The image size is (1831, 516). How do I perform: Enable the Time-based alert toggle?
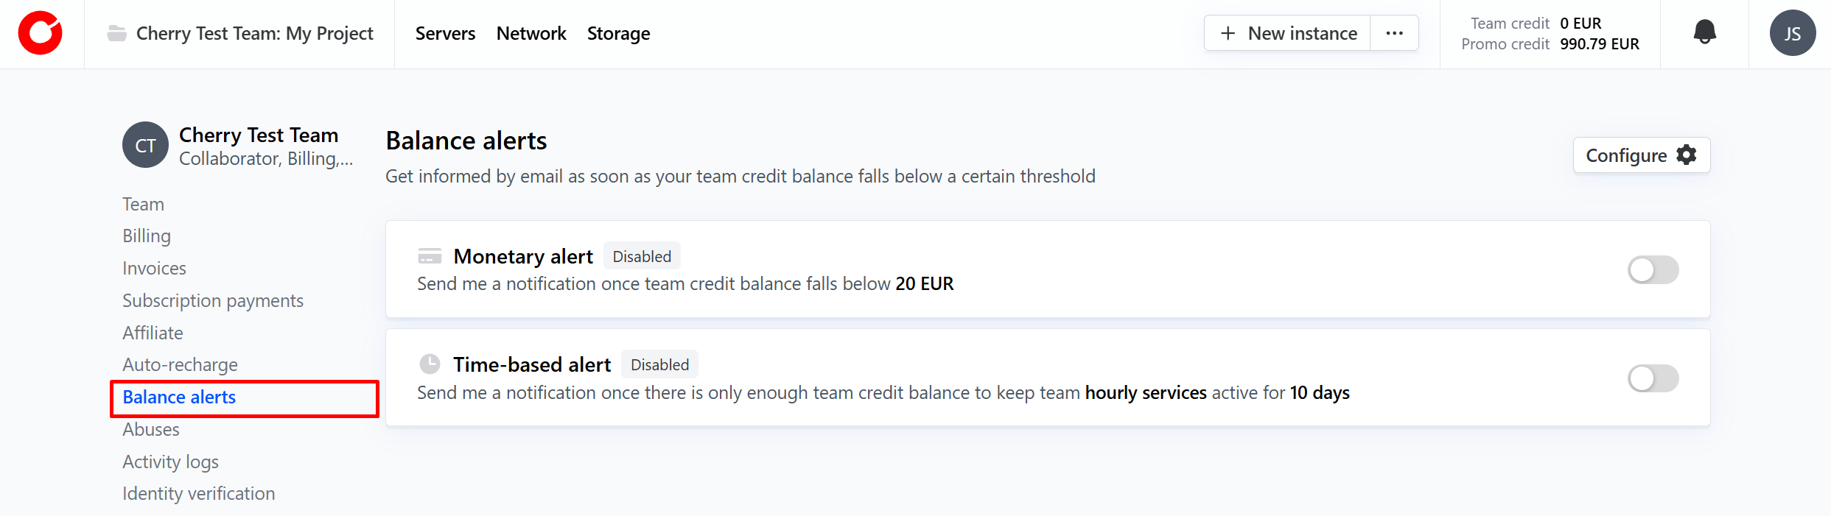1653,378
